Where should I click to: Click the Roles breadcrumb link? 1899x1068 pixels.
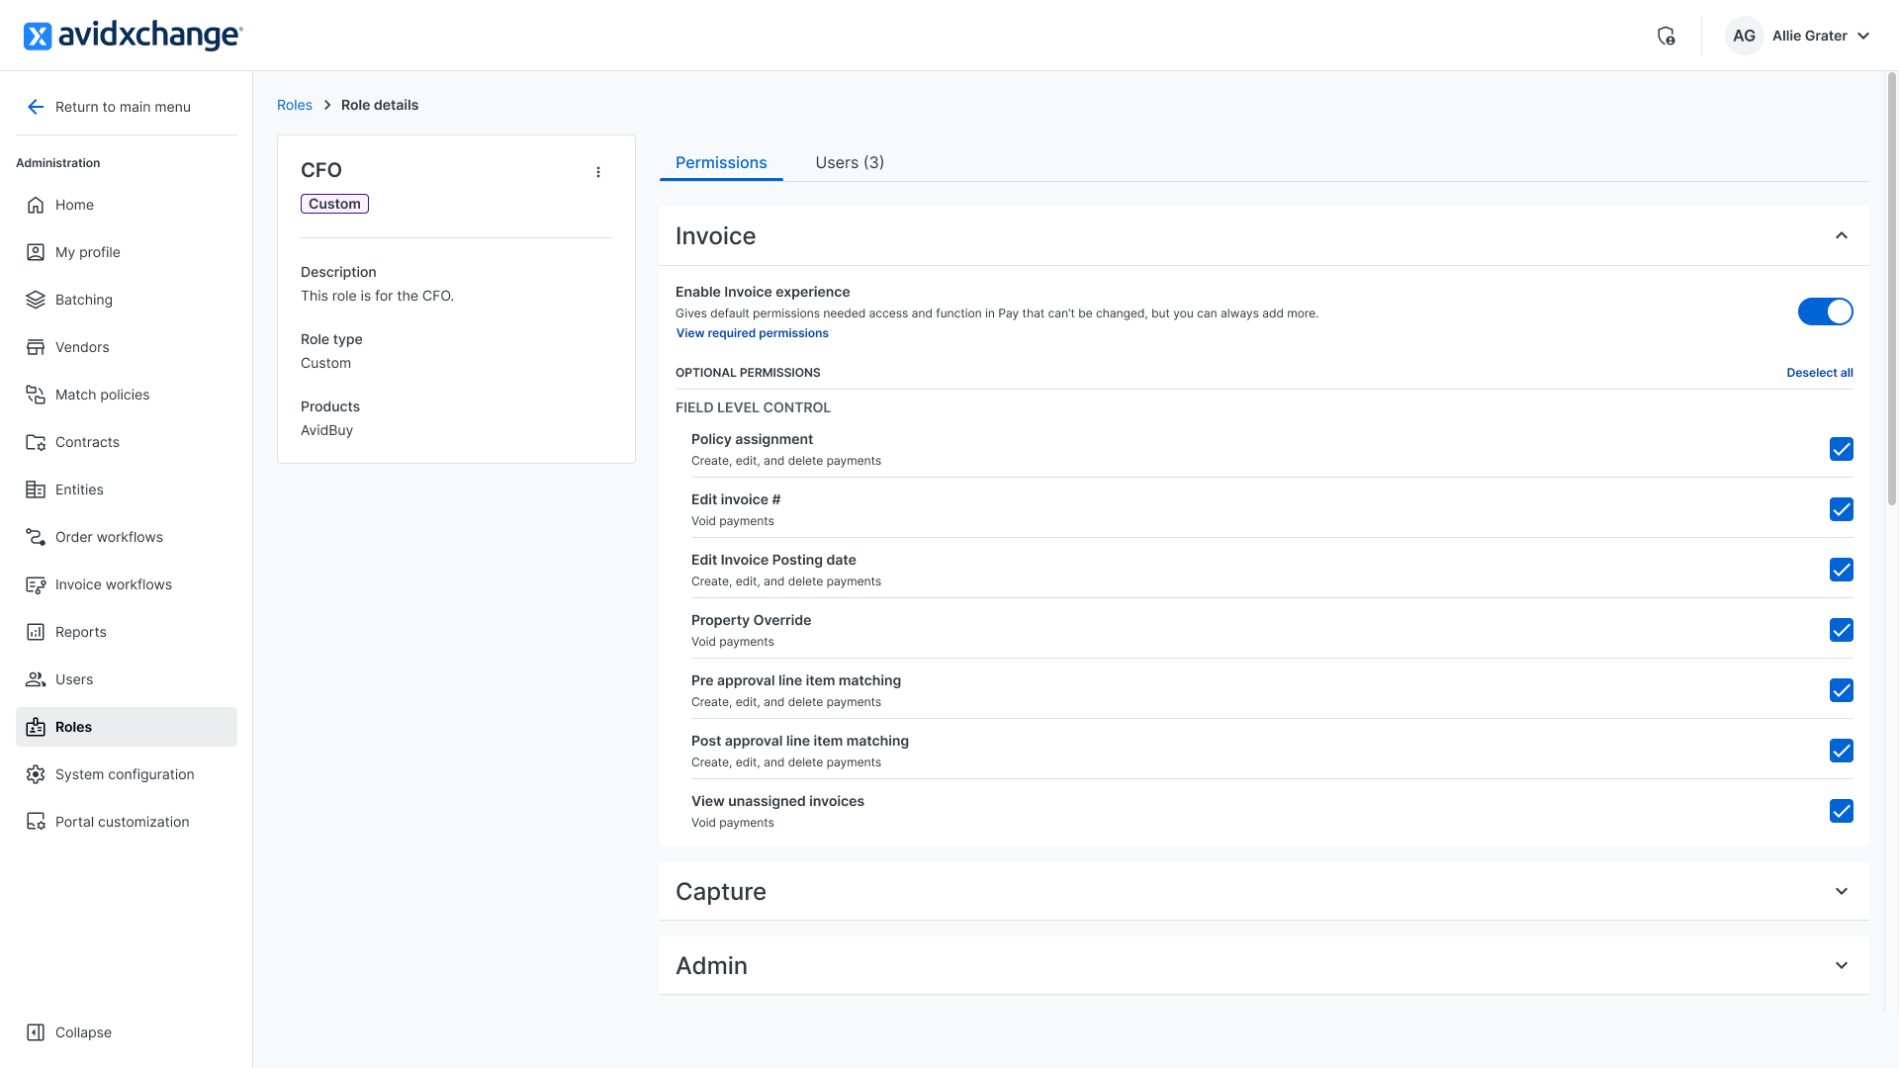click(x=295, y=105)
